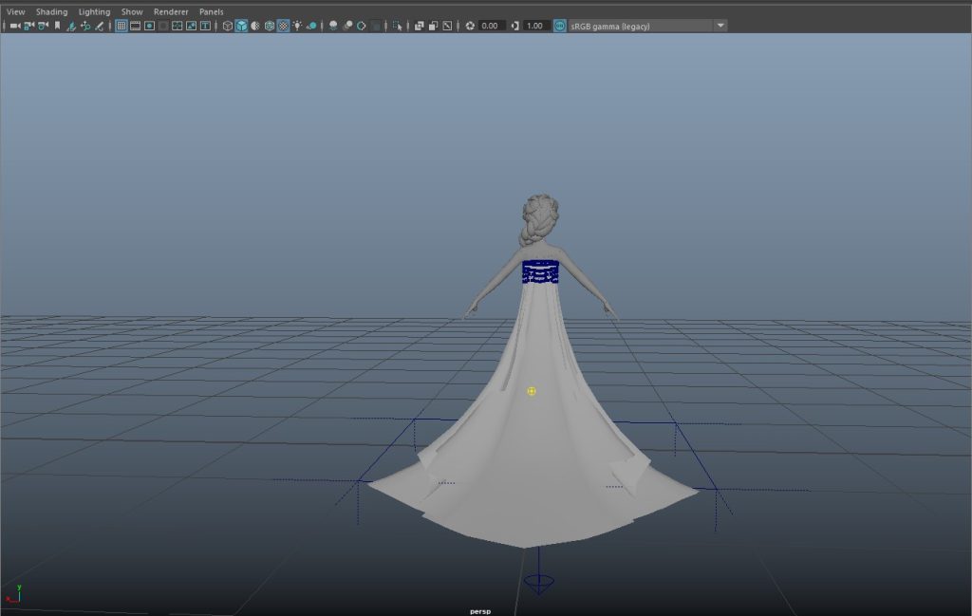This screenshot has width=972, height=616.
Task: Click the X-Ray icon
Action: tap(419, 26)
